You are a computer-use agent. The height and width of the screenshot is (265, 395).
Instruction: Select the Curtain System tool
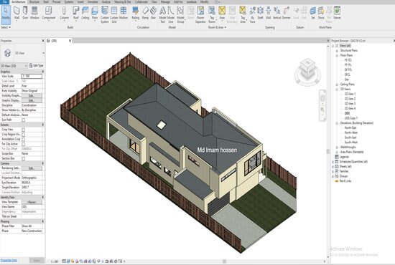[105, 14]
